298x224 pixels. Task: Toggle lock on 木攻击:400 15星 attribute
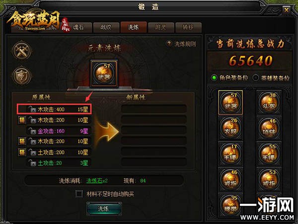pos(32,110)
